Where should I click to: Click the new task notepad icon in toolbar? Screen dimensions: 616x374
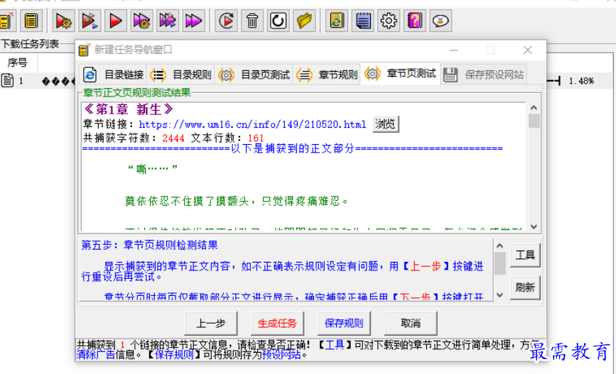6,21
